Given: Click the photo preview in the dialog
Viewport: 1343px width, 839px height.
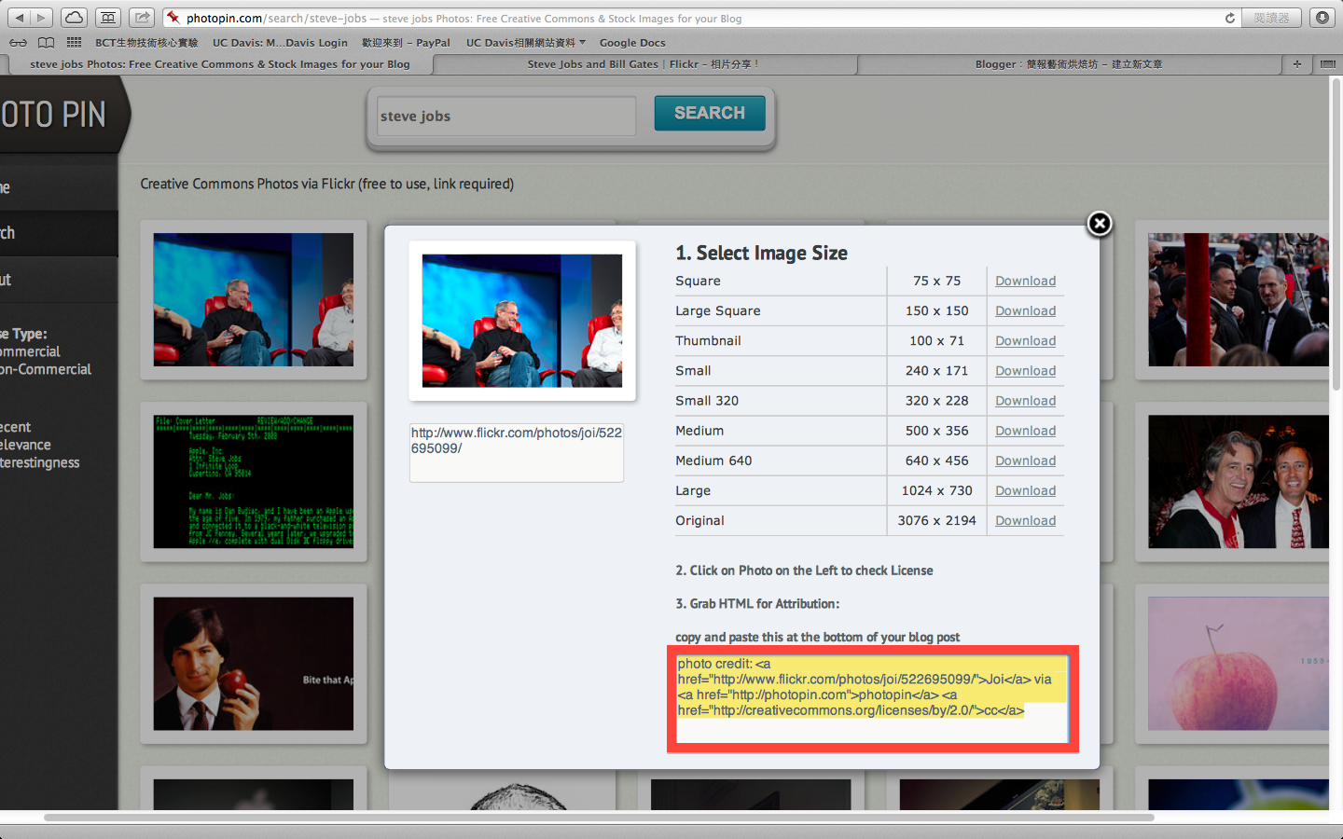Looking at the screenshot, I should [522, 321].
